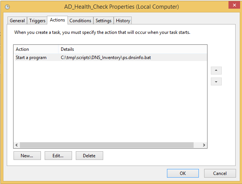Cancel the properties dialog
The height and width of the screenshot is (184, 242).
[220, 173]
